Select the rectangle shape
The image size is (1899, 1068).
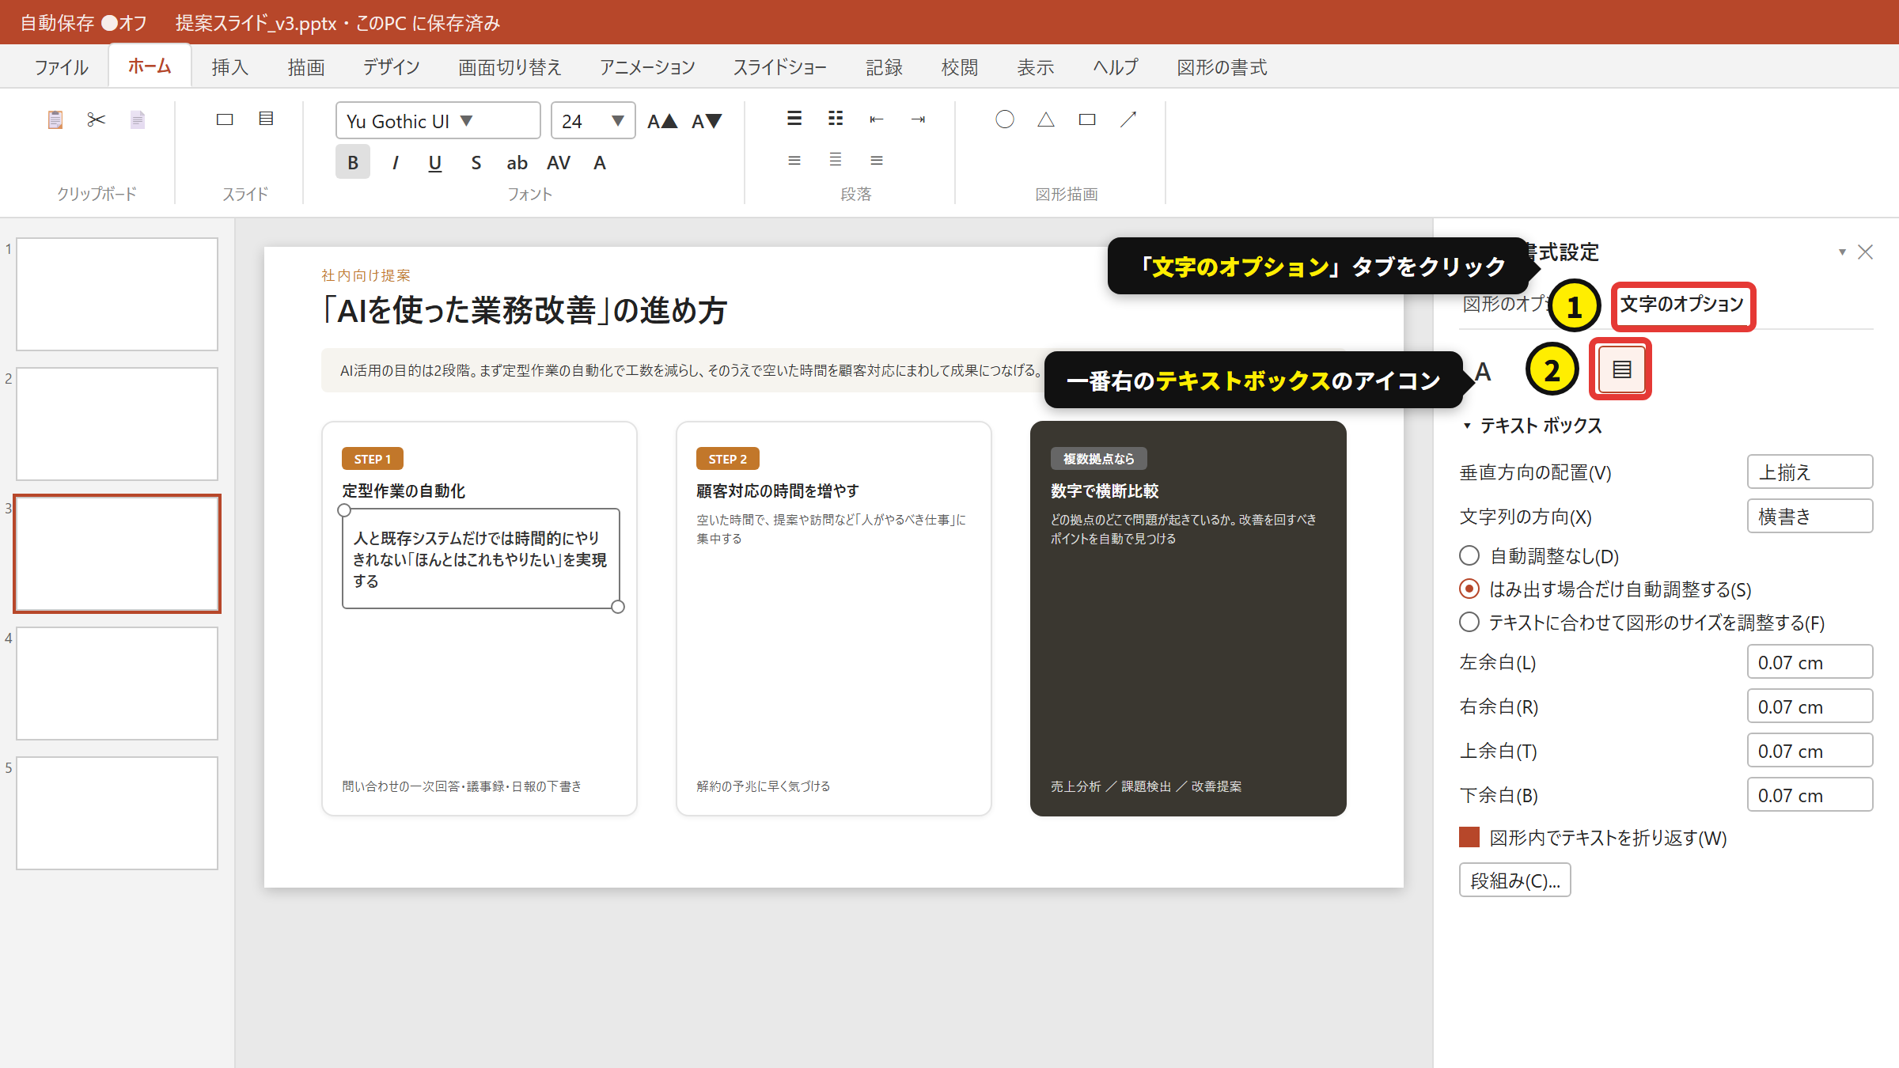(x=1087, y=119)
